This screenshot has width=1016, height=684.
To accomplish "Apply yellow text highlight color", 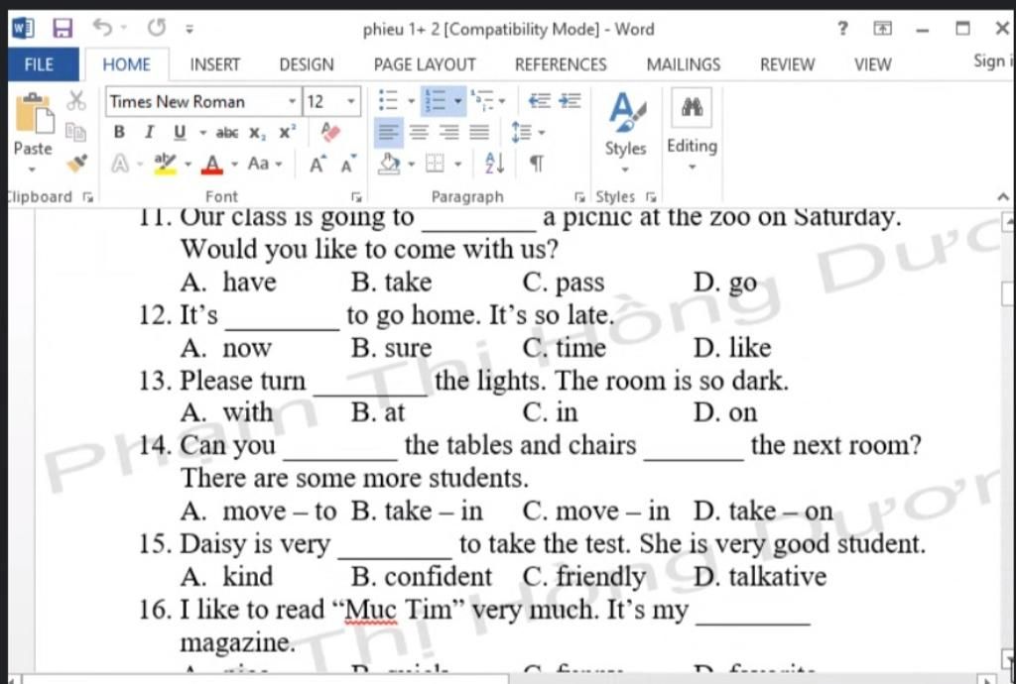I will (x=166, y=164).
